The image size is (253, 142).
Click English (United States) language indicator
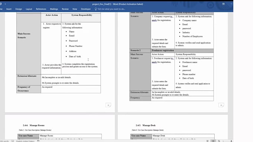coord(25,141)
